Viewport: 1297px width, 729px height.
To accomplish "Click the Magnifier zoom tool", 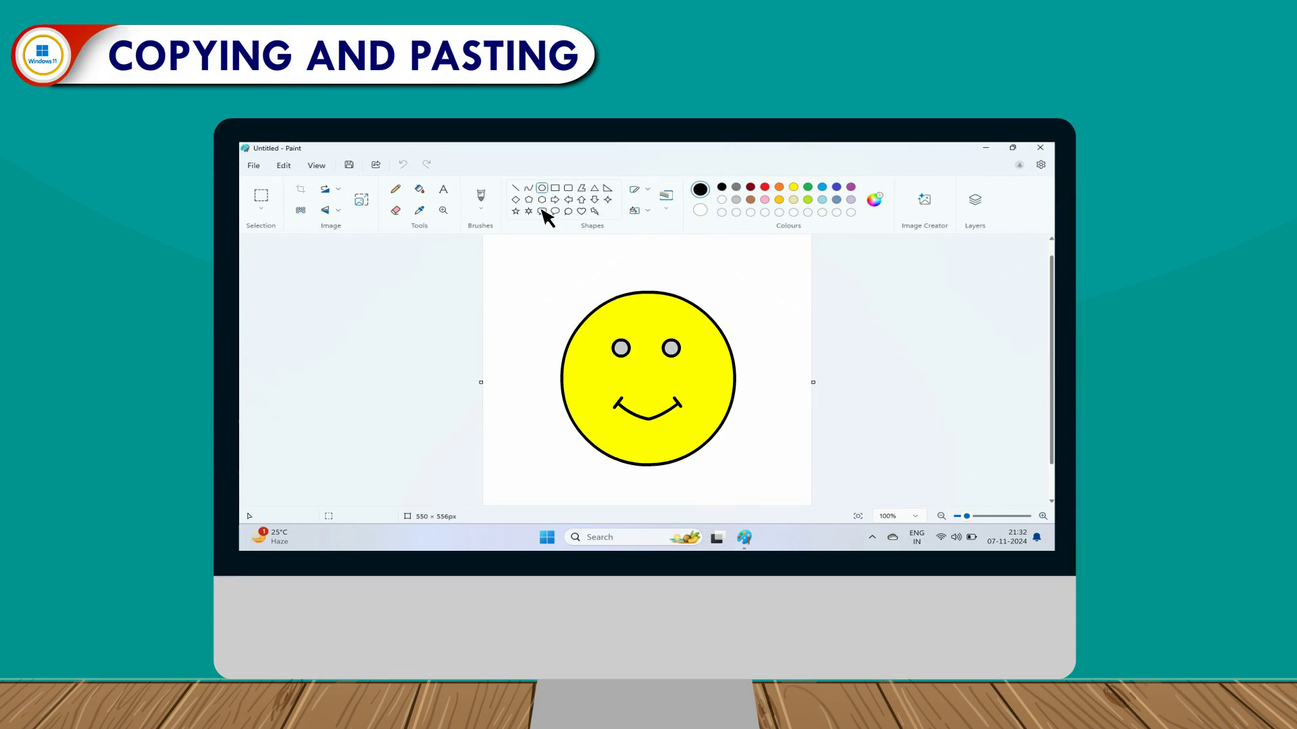I will [x=443, y=211].
